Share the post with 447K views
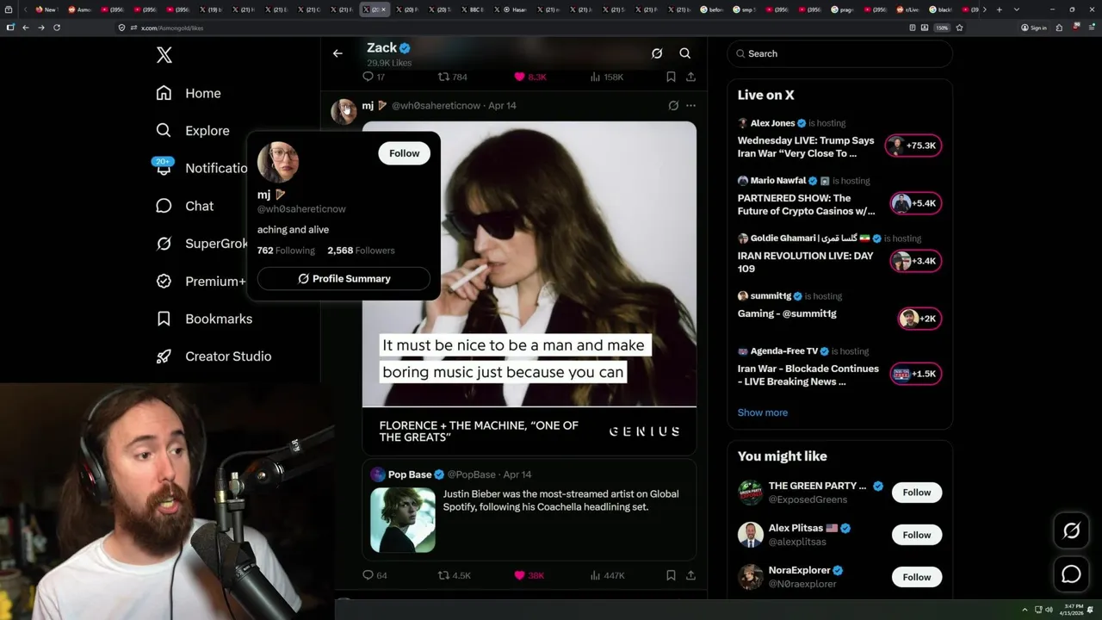The width and height of the screenshot is (1102, 620). (x=690, y=575)
